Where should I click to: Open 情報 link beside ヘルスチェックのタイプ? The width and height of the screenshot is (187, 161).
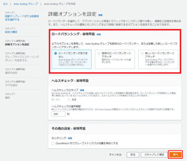pos(82,90)
